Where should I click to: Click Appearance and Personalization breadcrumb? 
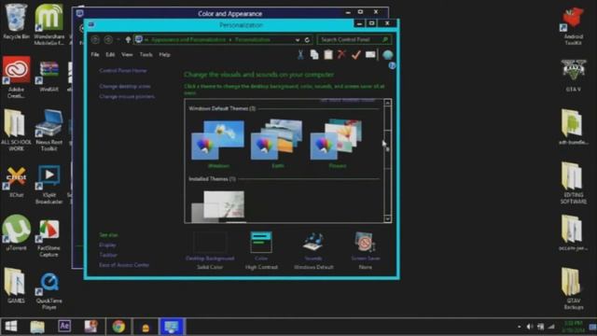[x=188, y=39]
